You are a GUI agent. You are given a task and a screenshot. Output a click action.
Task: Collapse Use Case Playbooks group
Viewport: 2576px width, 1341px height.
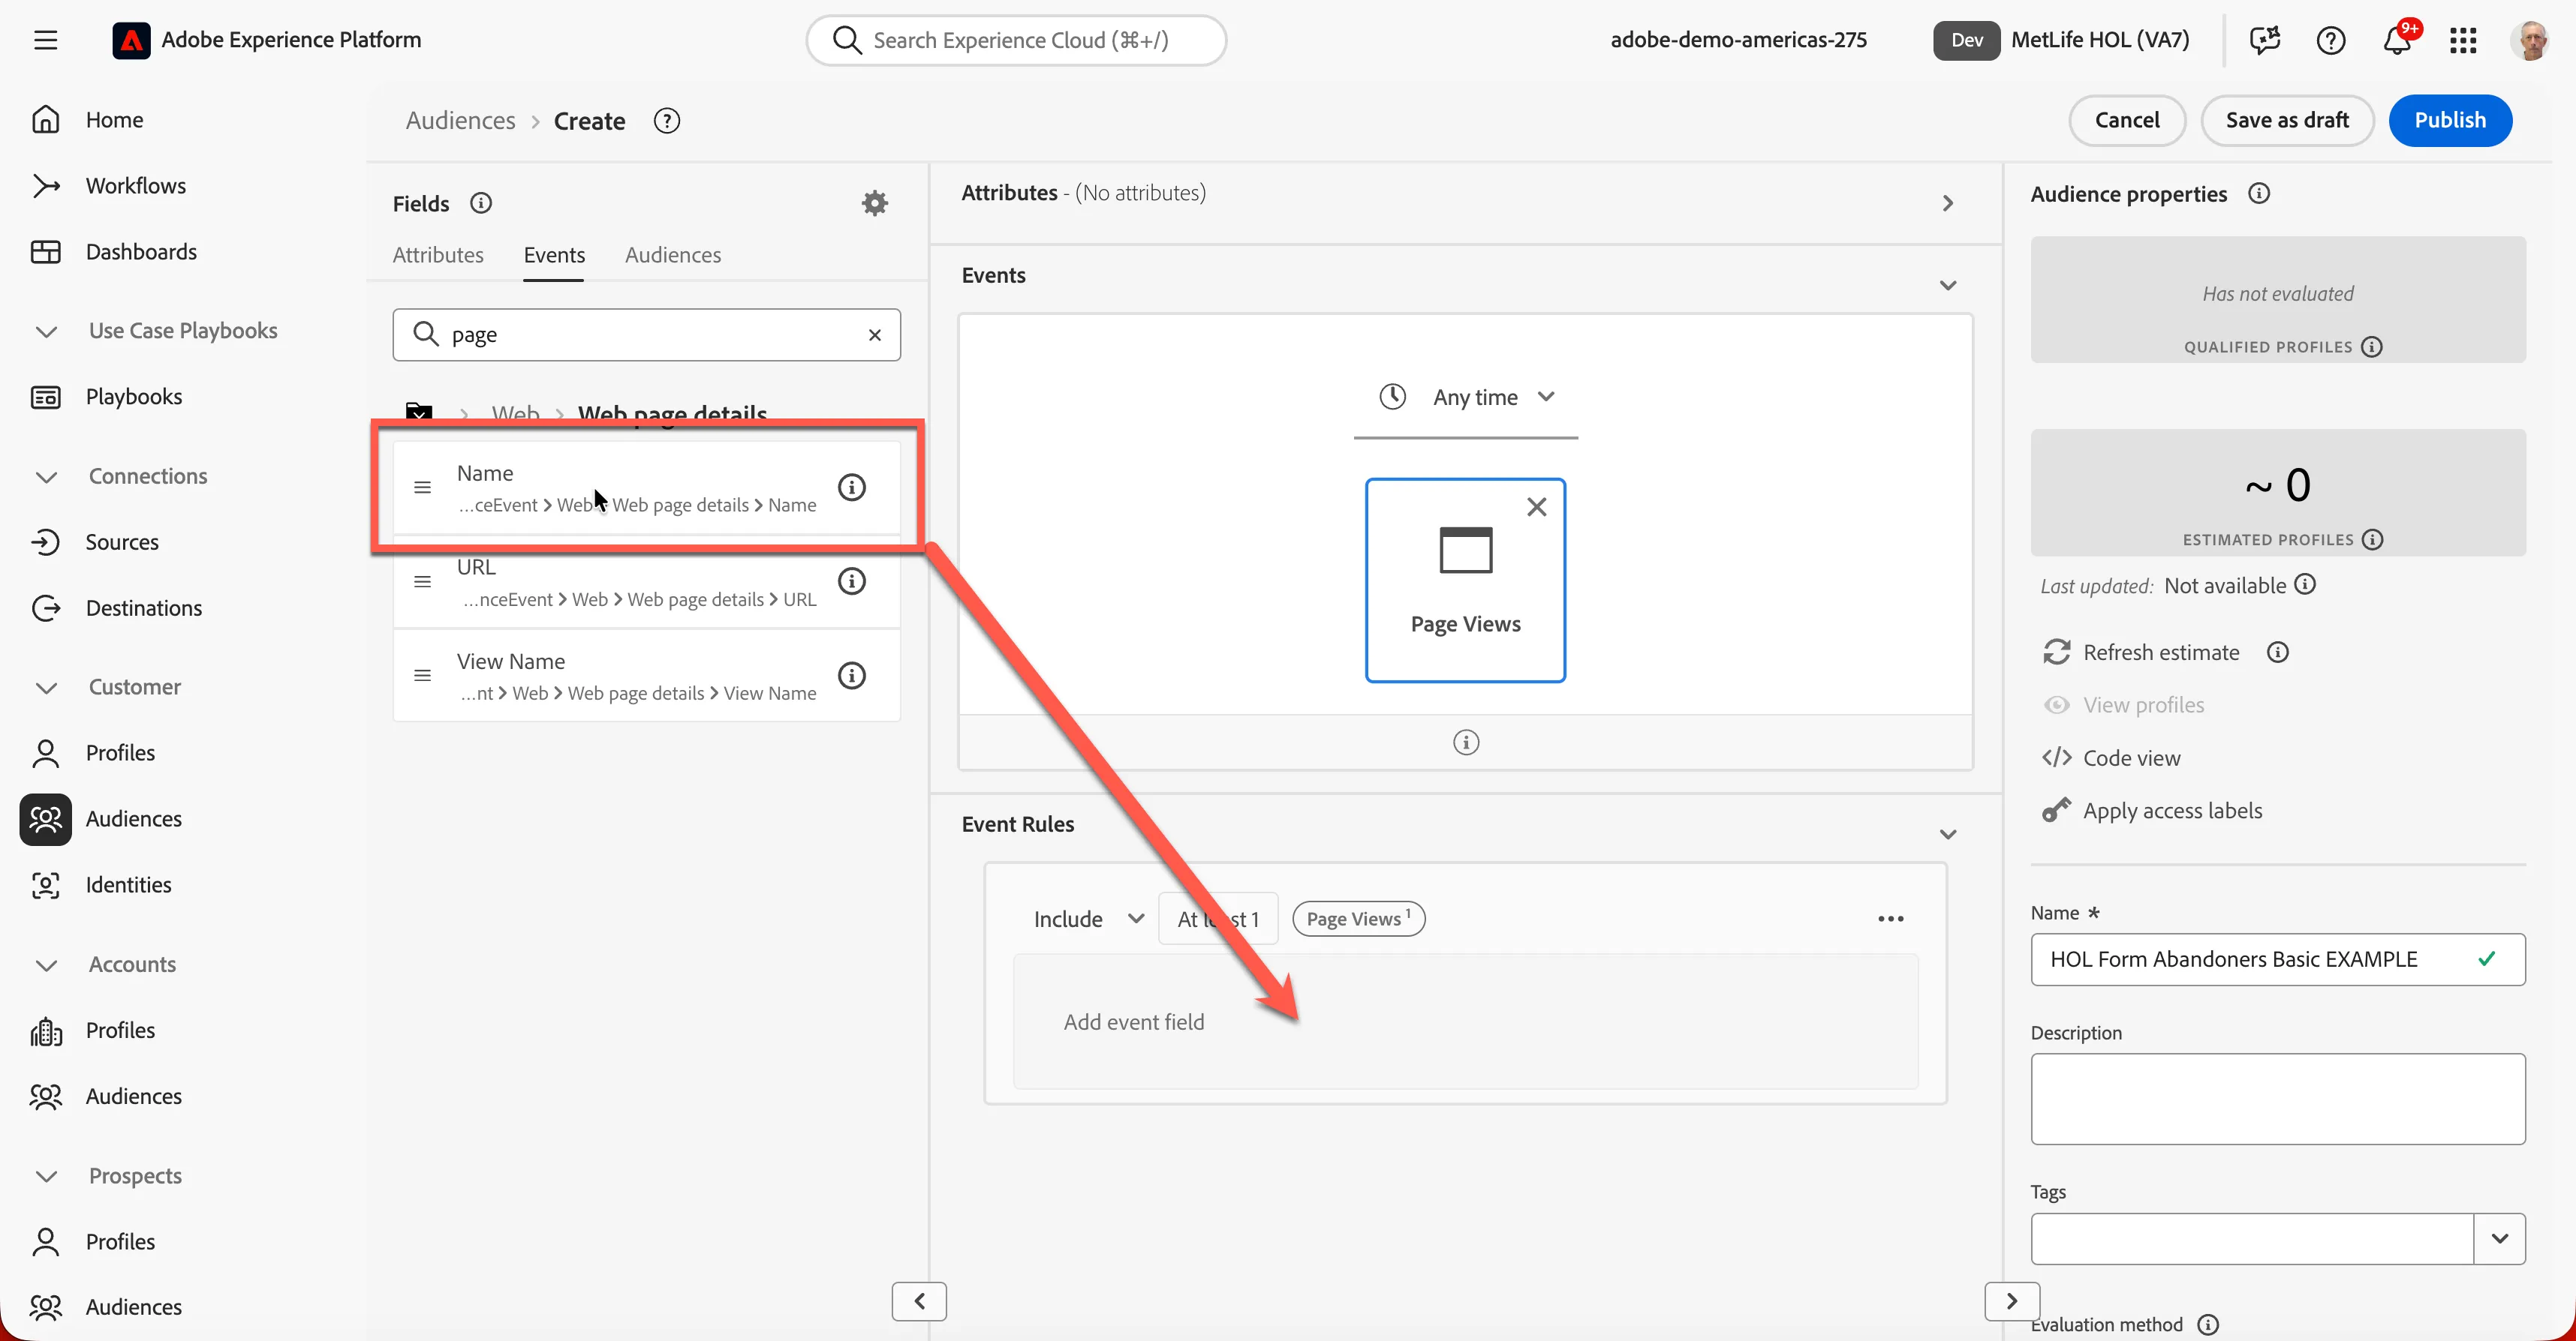(46, 331)
